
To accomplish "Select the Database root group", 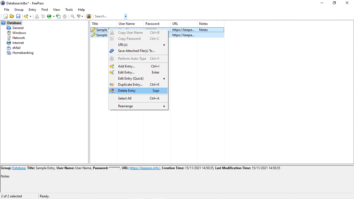I will (14, 23).
